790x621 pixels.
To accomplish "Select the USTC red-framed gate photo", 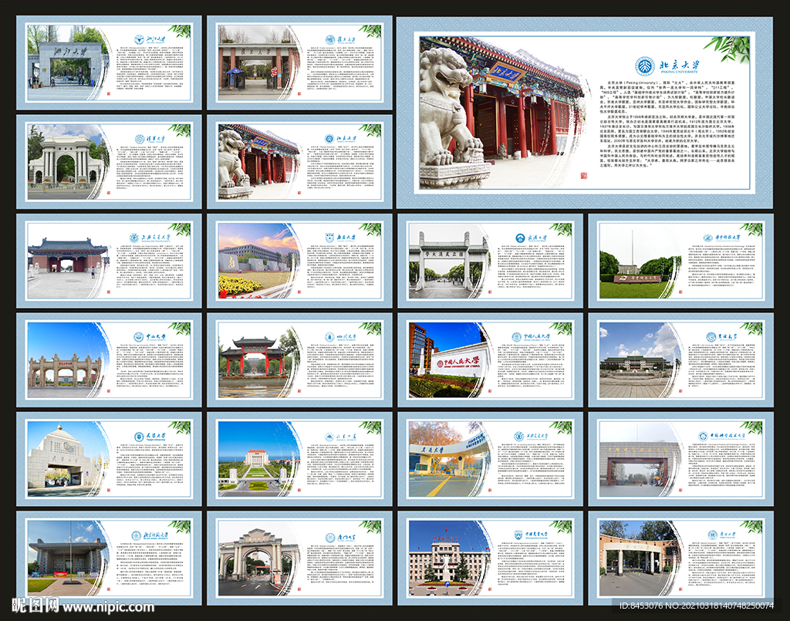I will pos(640,459).
